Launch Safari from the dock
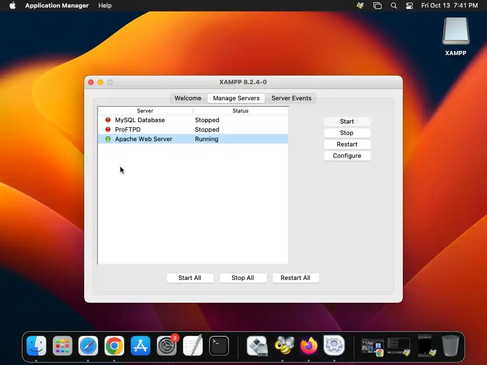 click(88, 346)
